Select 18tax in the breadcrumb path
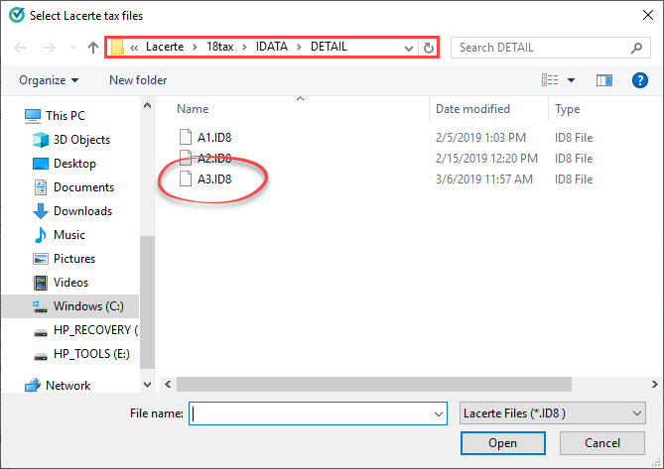The image size is (664, 469). [x=219, y=47]
